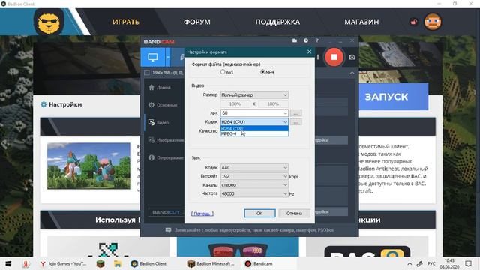Open the audio bitrate 192 dropdown
The image size is (480, 270).
[x=254, y=176]
